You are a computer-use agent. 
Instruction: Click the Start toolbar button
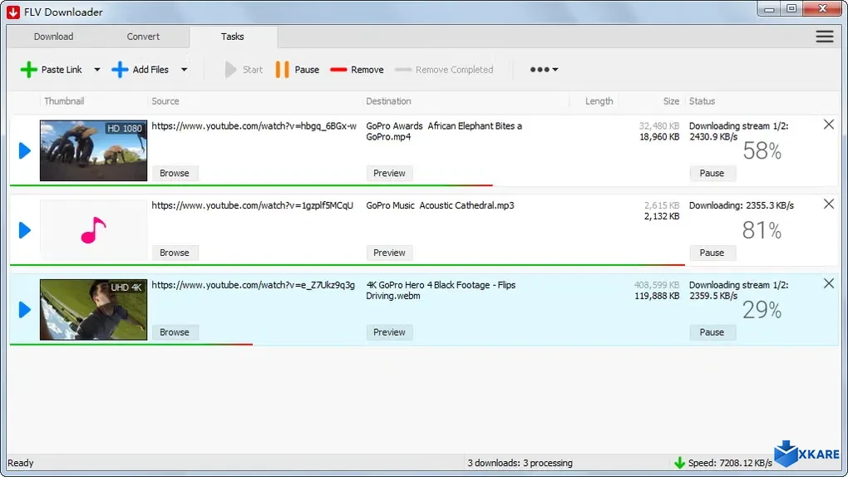[244, 69]
